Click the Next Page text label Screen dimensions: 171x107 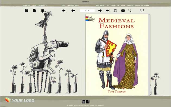click(x=100, y=5)
